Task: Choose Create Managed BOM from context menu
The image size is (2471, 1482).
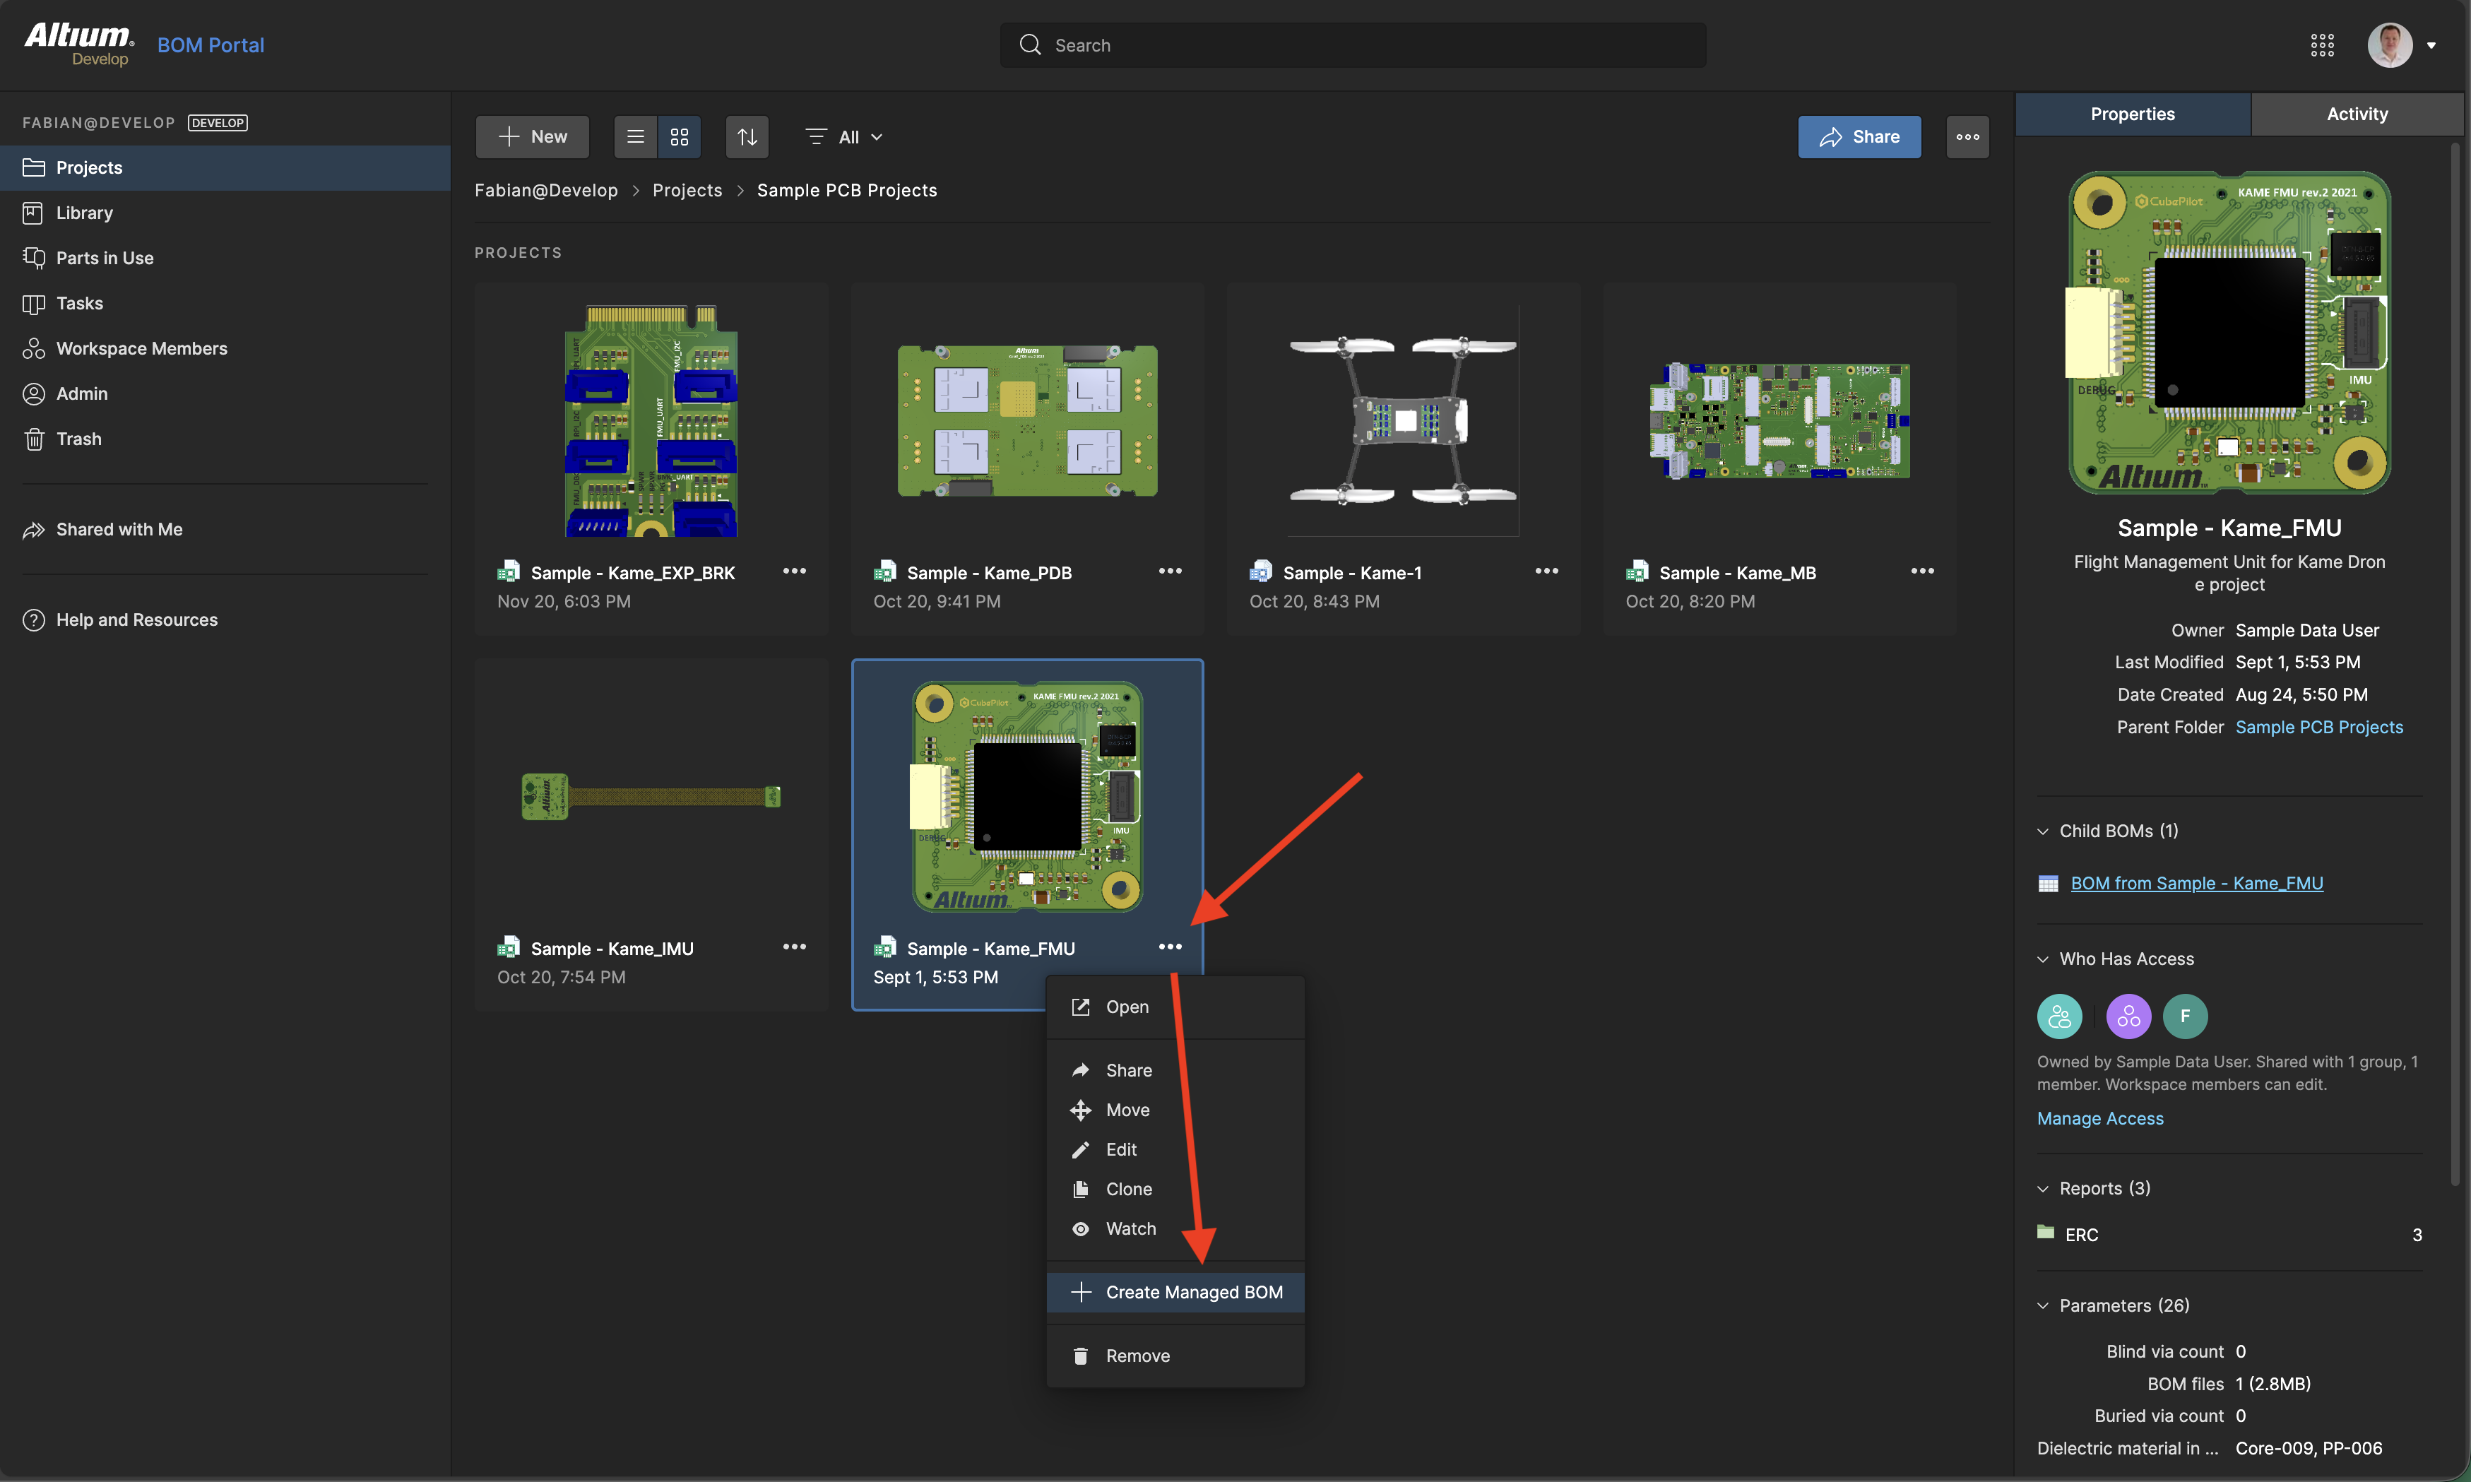Action: [1193, 1291]
